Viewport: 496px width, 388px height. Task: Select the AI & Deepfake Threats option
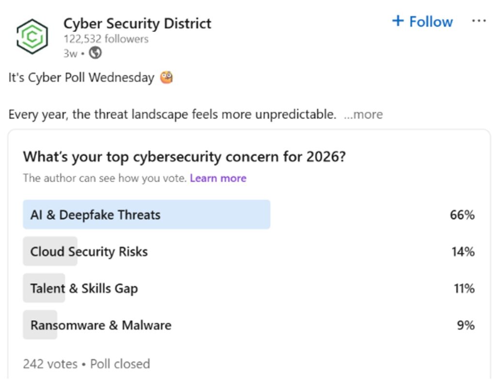click(x=95, y=215)
